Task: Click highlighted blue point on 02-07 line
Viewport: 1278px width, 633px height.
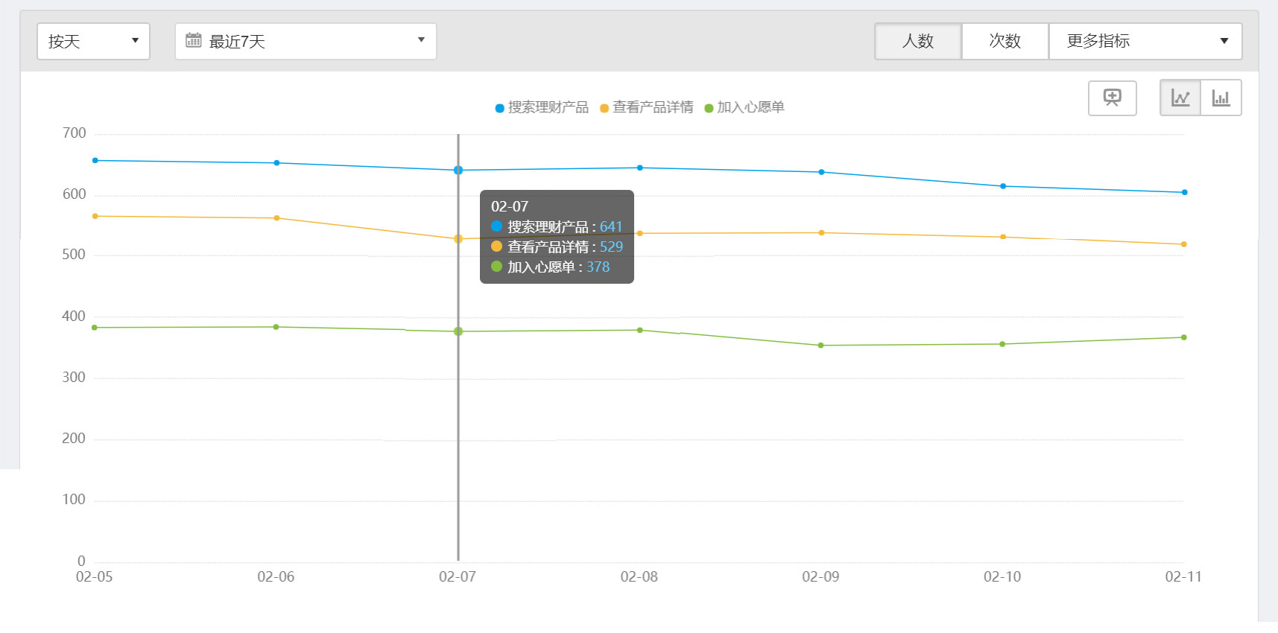Action: click(458, 171)
